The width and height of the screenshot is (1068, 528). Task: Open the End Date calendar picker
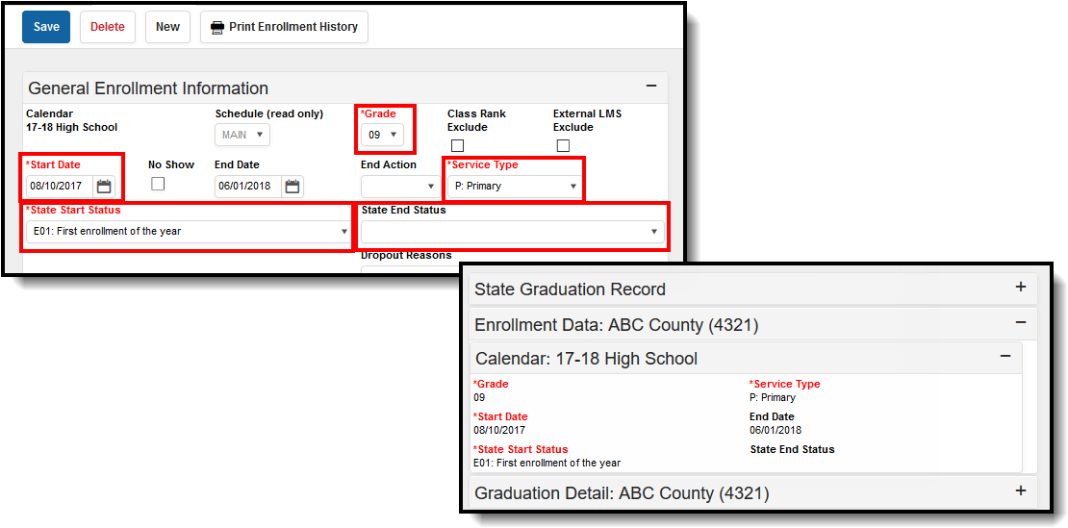[x=292, y=186]
